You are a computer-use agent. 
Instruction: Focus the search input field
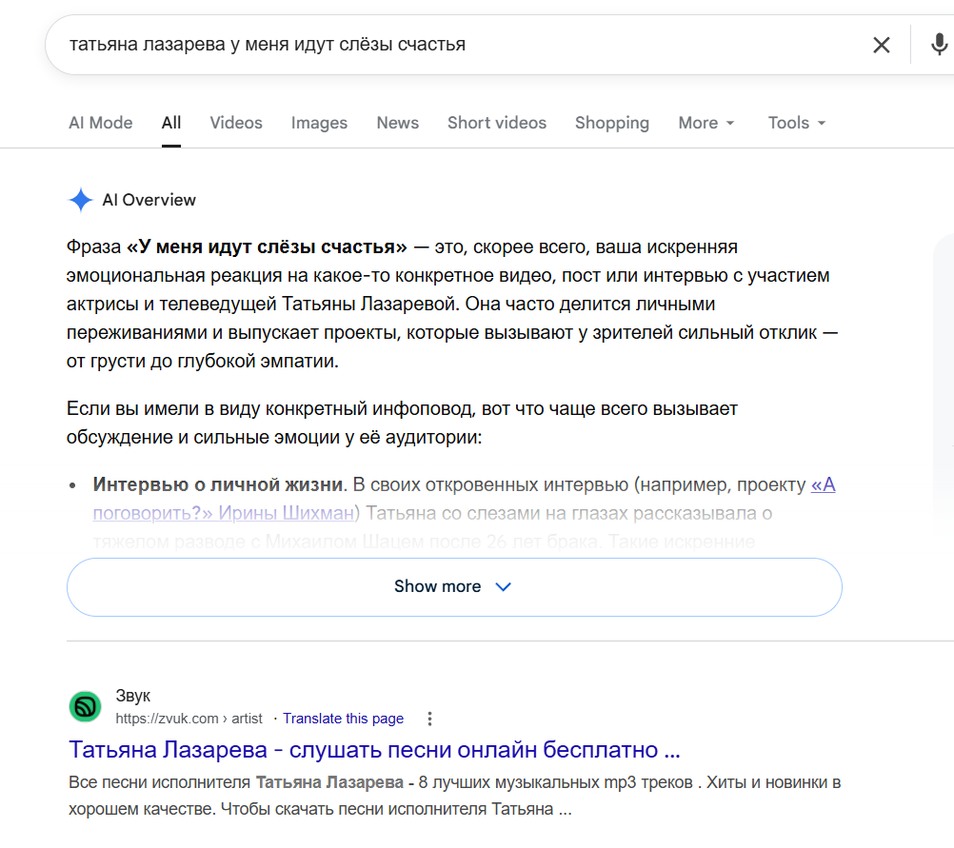pyautogui.click(x=463, y=45)
